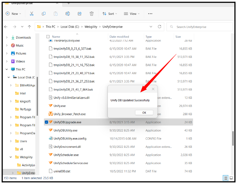Click the UnifyDBUtility.exe.config file icon
The height and width of the screenshot is (184, 237).
(50, 138)
